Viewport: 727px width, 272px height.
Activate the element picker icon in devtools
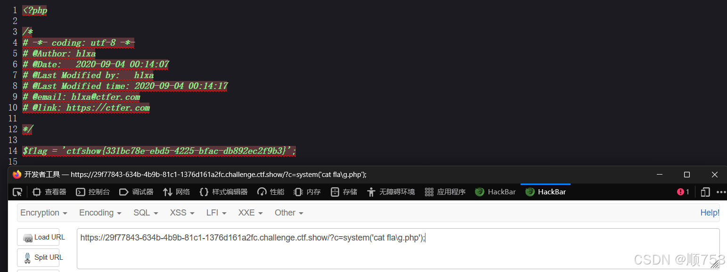coord(17,192)
